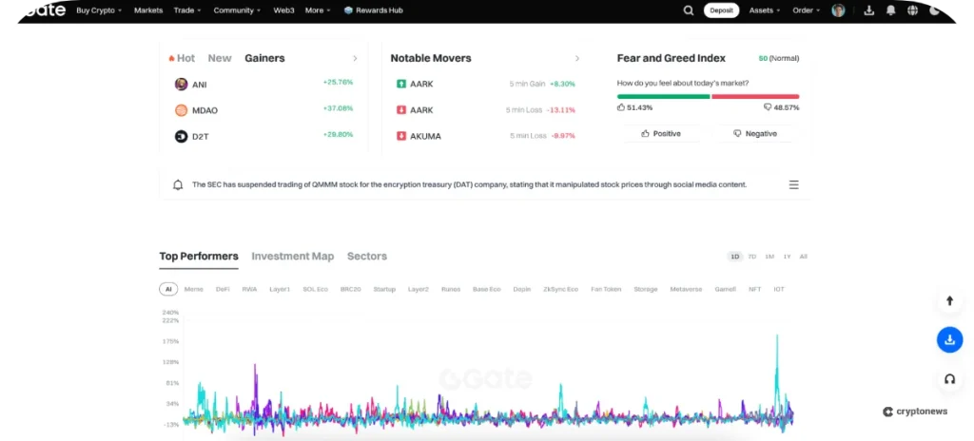
Task: Read the SEC QMMM suspension news headline
Action: click(469, 185)
